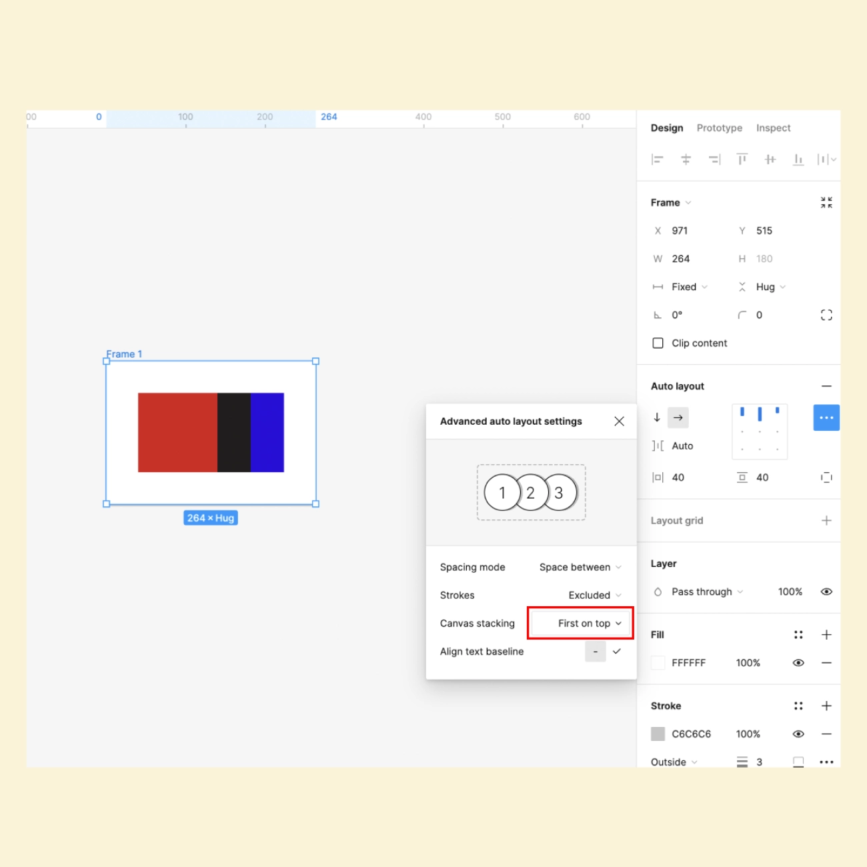Viewport: 867px width, 867px height.
Task: Click the stroke weight icon
Action: pos(742,762)
